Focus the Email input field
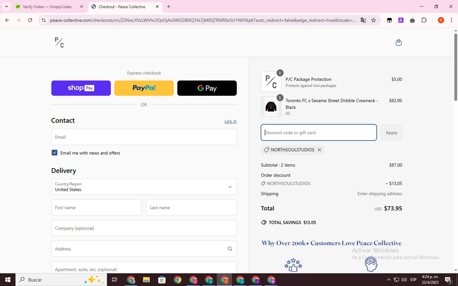 tap(144, 137)
